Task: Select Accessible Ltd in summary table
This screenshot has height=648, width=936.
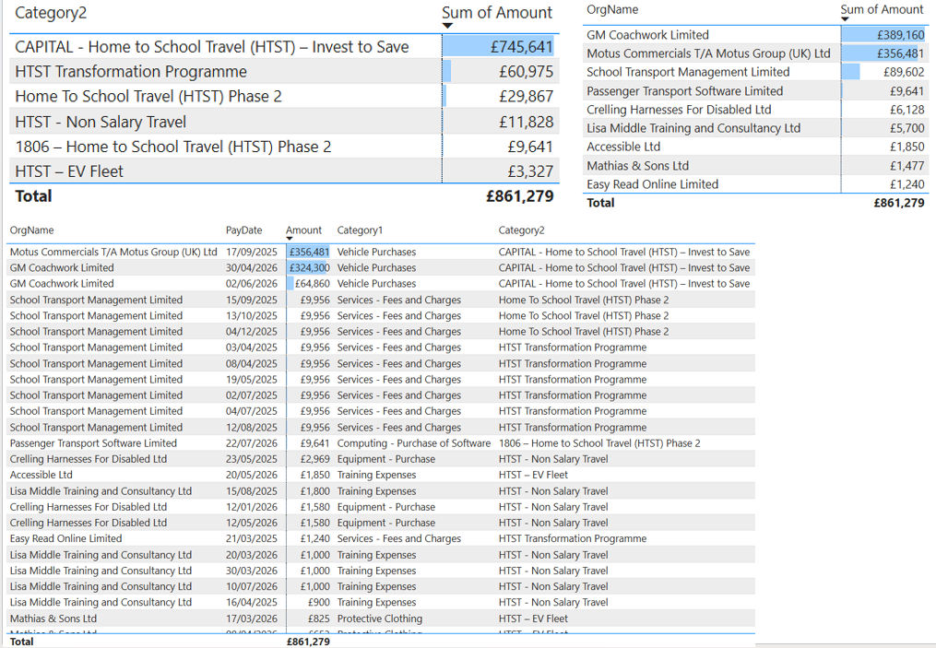Action: (755, 147)
